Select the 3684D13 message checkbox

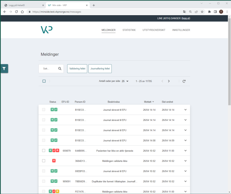(44, 161)
